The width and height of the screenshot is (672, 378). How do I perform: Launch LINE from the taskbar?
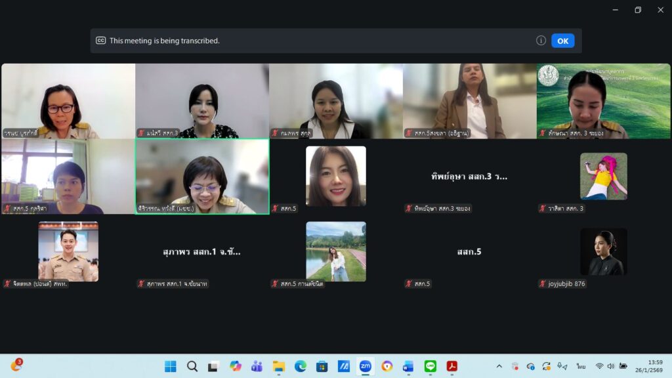pyautogui.click(x=430, y=366)
